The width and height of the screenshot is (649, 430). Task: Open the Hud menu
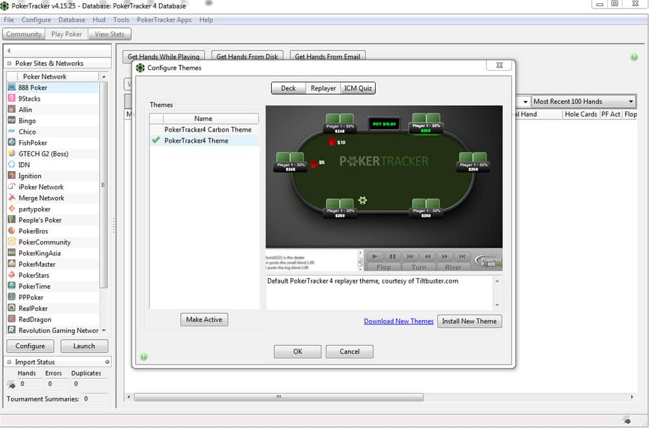tap(99, 20)
